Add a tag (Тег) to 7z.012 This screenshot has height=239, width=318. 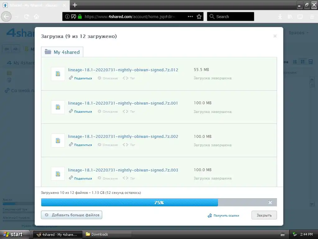(x=129, y=78)
